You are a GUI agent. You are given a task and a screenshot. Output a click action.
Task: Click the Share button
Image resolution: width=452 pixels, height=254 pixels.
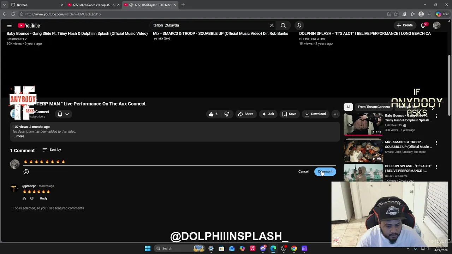point(245,114)
